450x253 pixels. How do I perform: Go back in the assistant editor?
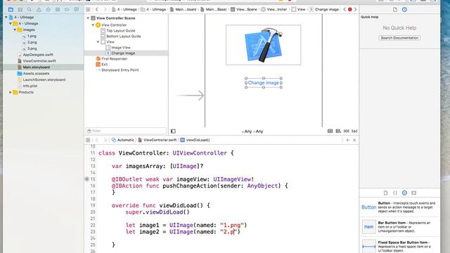pos(97,140)
